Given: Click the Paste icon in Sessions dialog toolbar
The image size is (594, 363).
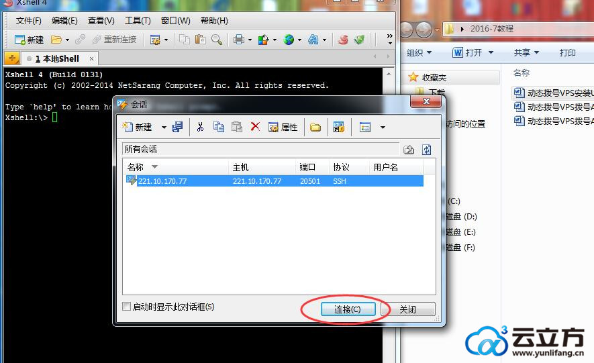Looking at the screenshot, I should tap(237, 127).
